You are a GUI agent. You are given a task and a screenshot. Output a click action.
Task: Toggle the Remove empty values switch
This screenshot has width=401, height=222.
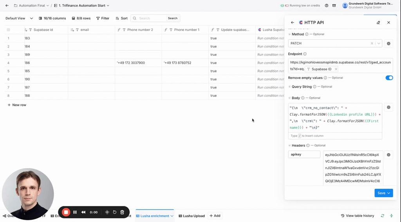(x=389, y=78)
